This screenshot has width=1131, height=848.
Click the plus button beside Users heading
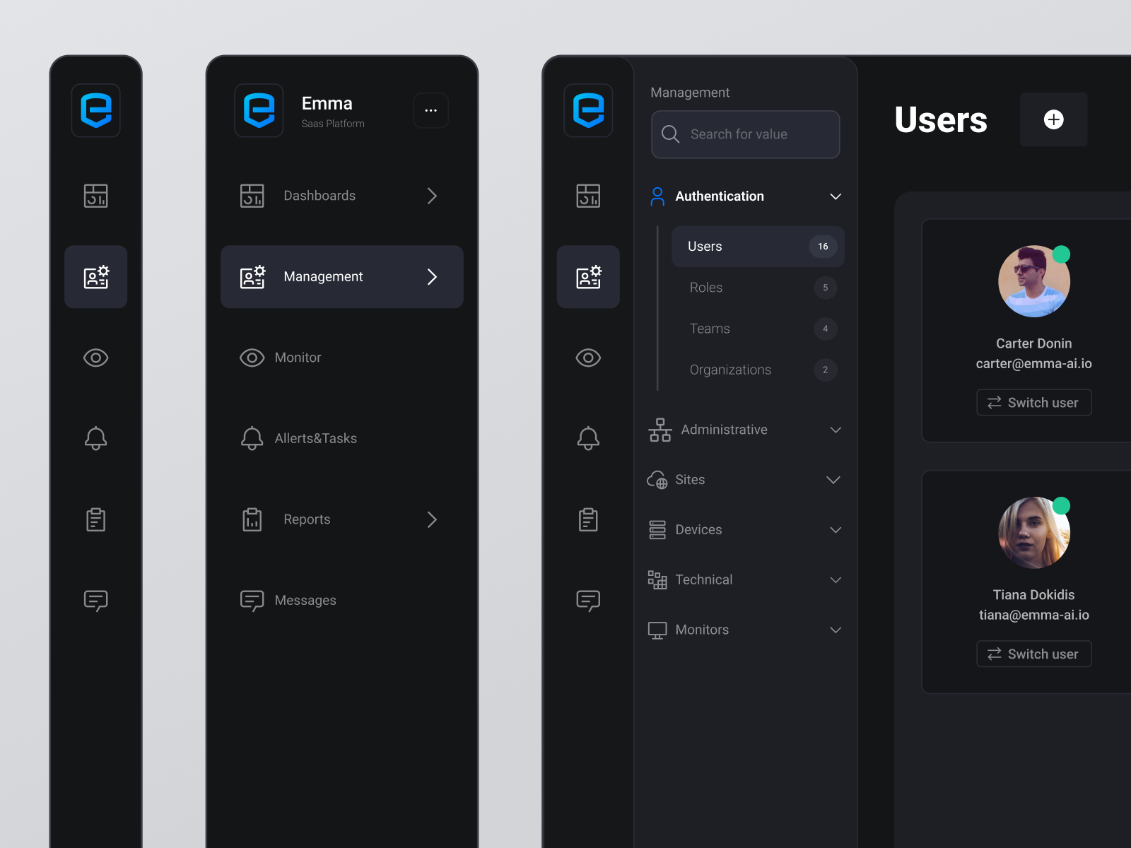(x=1053, y=119)
